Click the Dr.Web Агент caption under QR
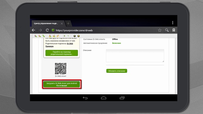 pos(61,76)
